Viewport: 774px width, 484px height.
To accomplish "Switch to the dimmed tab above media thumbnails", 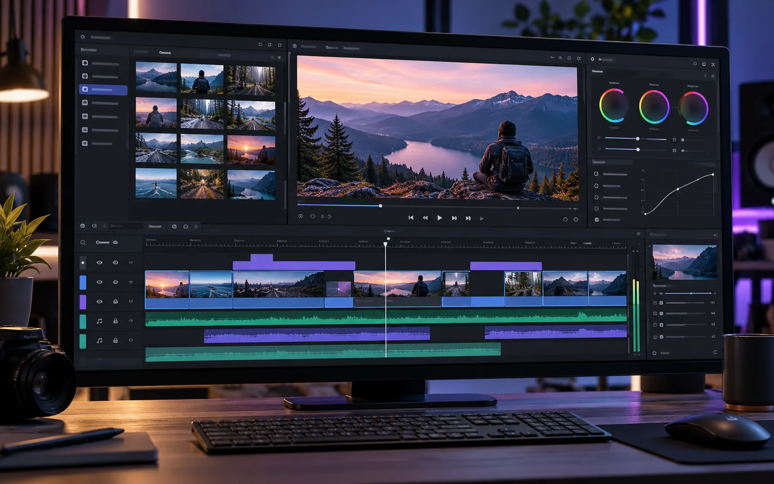I will (x=142, y=52).
